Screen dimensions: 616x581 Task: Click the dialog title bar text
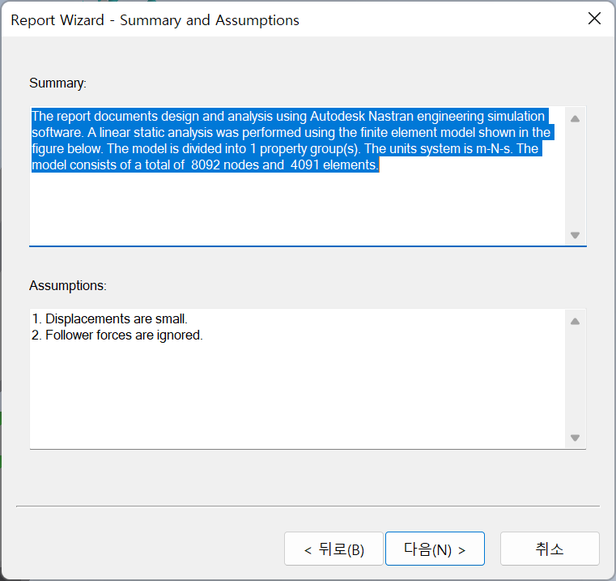(155, 20)
